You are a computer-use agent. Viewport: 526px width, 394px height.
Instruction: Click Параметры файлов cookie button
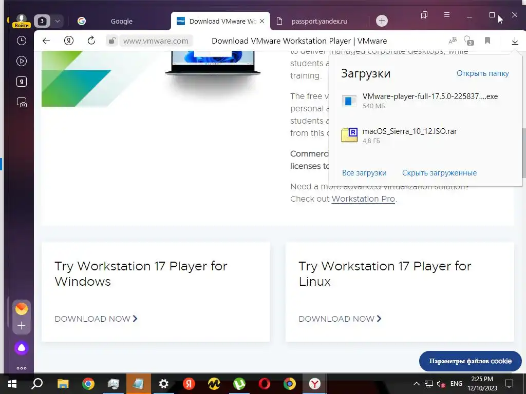[x=471, y=361]
